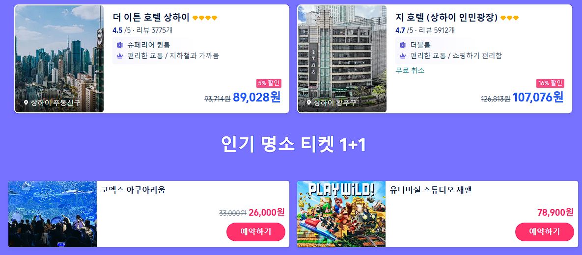582x255 pixels.
Task: Click door icon beside 더블룸
Action: [x=403, y=45]
